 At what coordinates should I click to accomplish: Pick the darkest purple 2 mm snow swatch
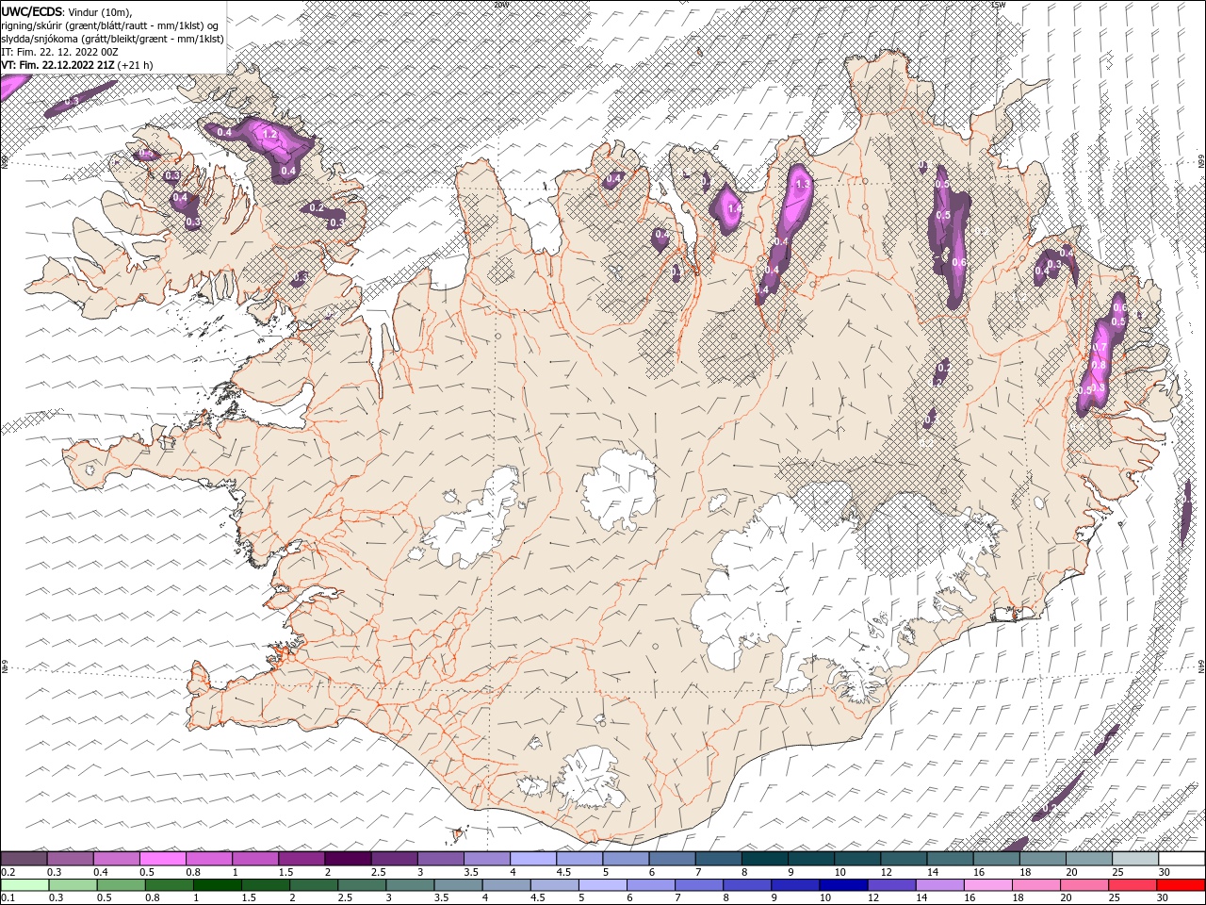point(348,859)
